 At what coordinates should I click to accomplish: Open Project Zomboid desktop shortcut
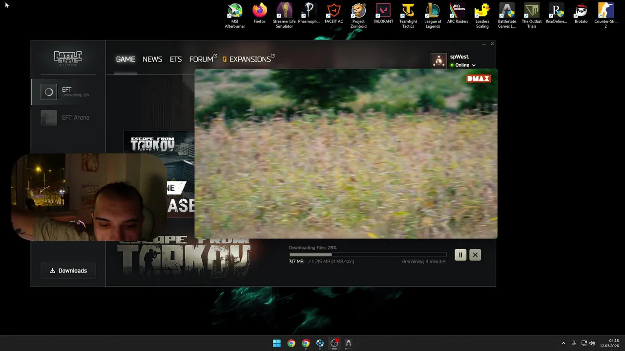coord(358,16)
